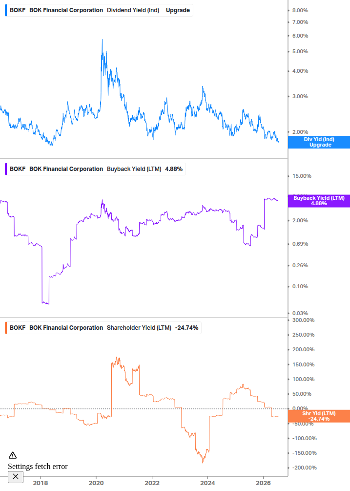Click the 3.00% label on dividend yield axis
Screen dimensions: 350x491
[300, 96]
